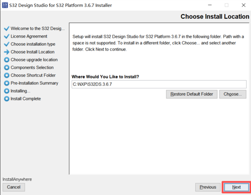Go back with the Previous button
The width and height of the screenshot is (251, 195).
tap(208, 187)
